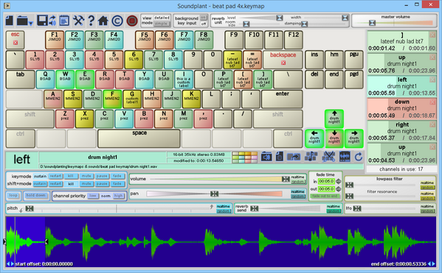The height and width of the screenshot is (273, 442).
Task: Click the master volume slider handle
Action: (373, 23)
